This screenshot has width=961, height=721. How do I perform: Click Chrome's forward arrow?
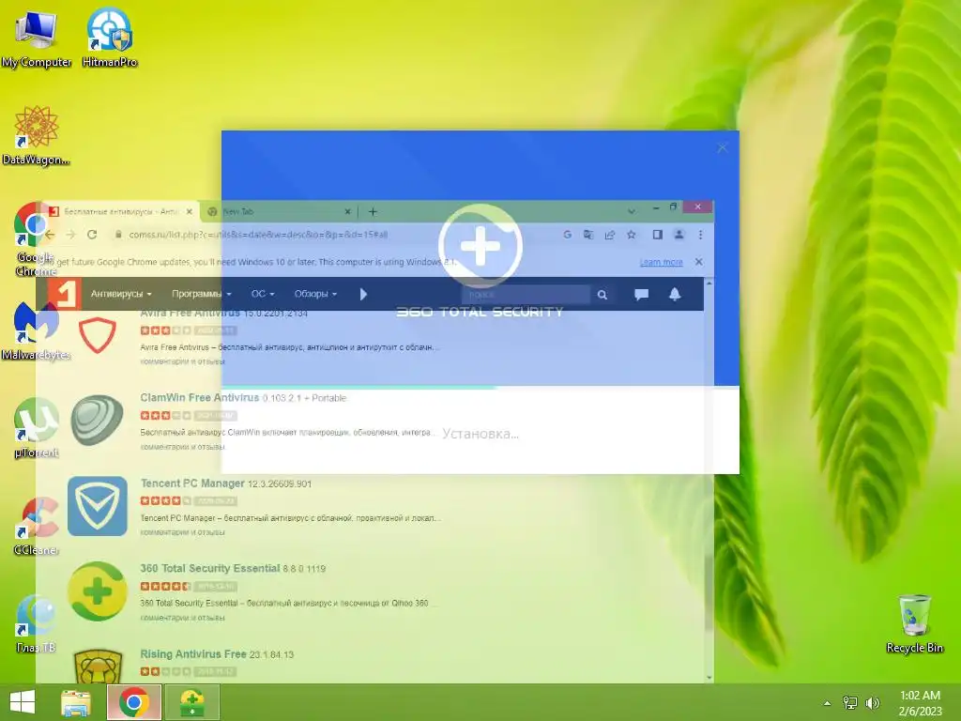coord(70,234)
